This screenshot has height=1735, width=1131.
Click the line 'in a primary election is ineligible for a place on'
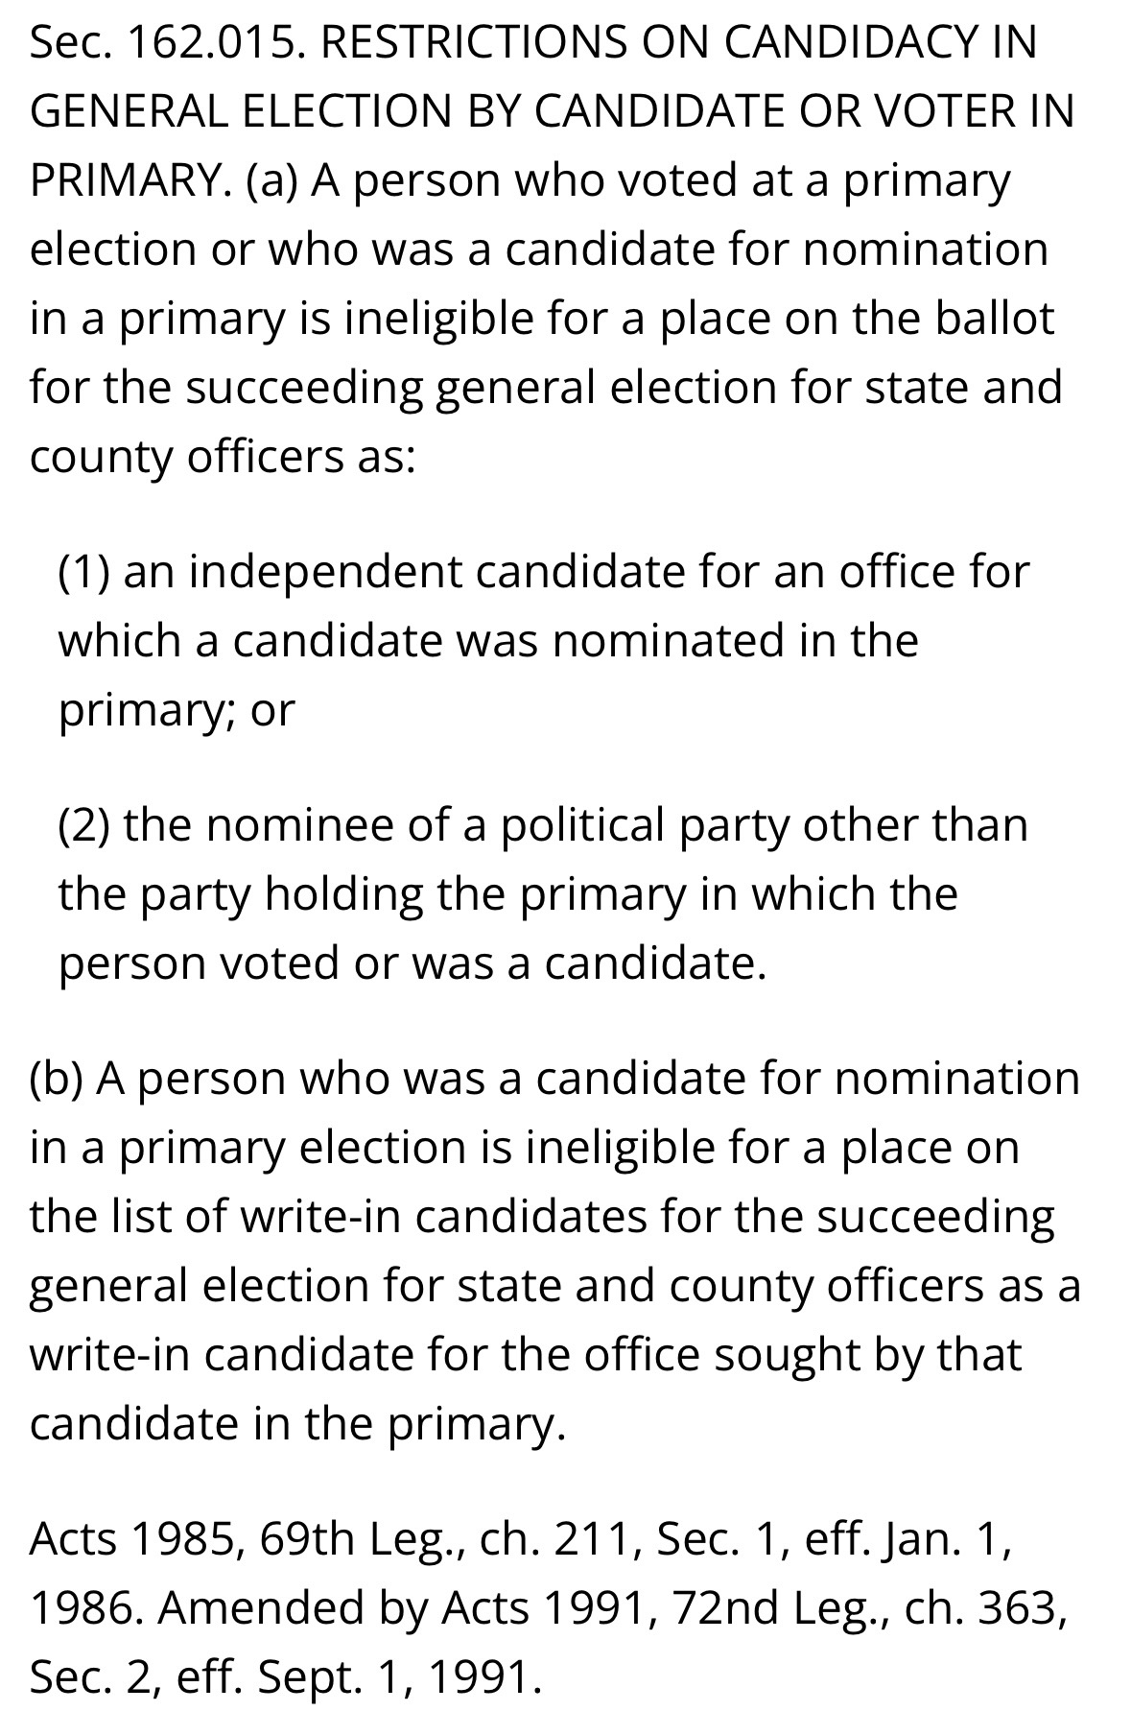pos(524,1147)
